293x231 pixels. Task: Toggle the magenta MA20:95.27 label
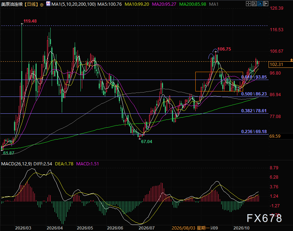pos(164,4)
